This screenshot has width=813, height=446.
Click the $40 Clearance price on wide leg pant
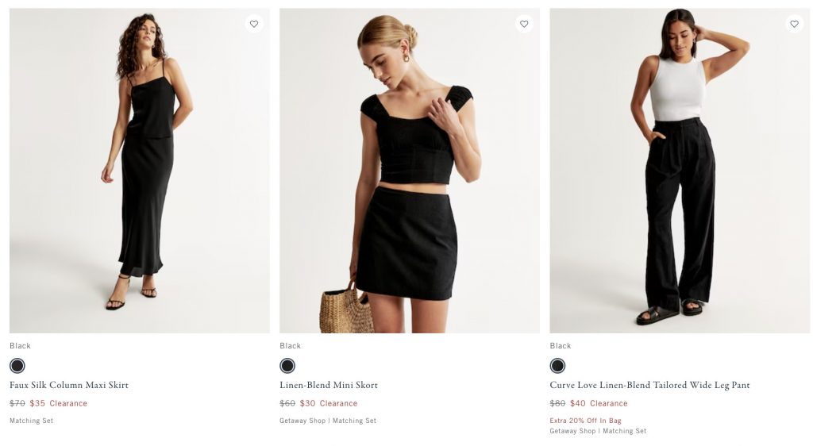598,403
